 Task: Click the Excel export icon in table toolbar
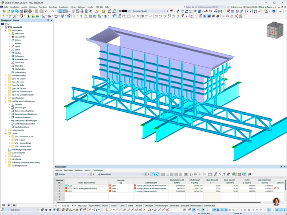coord(234,174)
